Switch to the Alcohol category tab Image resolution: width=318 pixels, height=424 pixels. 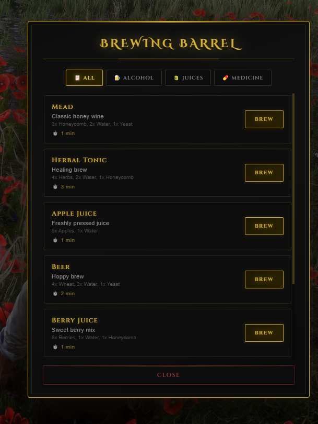134,78
